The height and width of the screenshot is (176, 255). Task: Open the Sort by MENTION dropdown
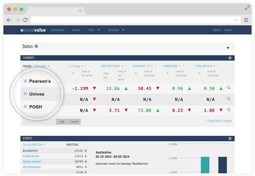tap(34, 145)
